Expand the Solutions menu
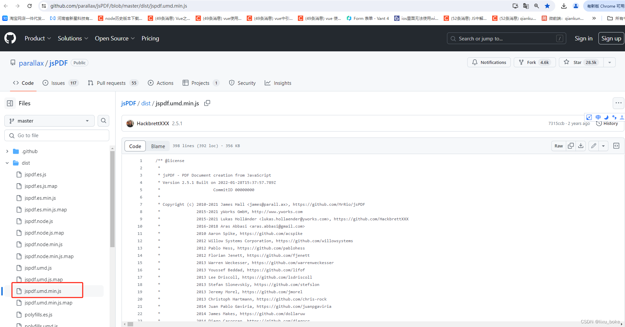This screenshot has width=625, height=327. [x=73, y=38]
